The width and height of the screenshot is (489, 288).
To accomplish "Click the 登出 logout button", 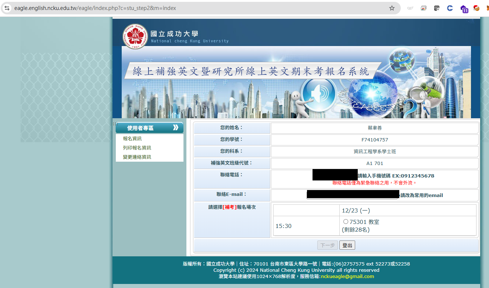I will (x=347, y=245).
